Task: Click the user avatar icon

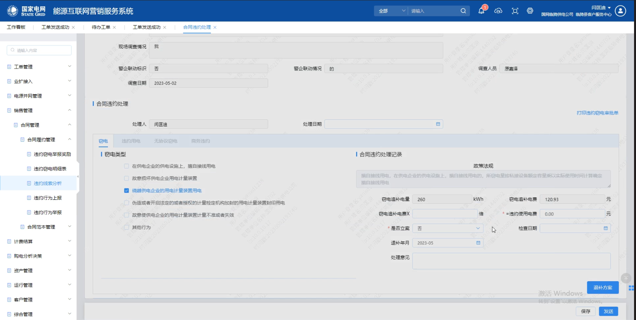Action: [620, 11]
